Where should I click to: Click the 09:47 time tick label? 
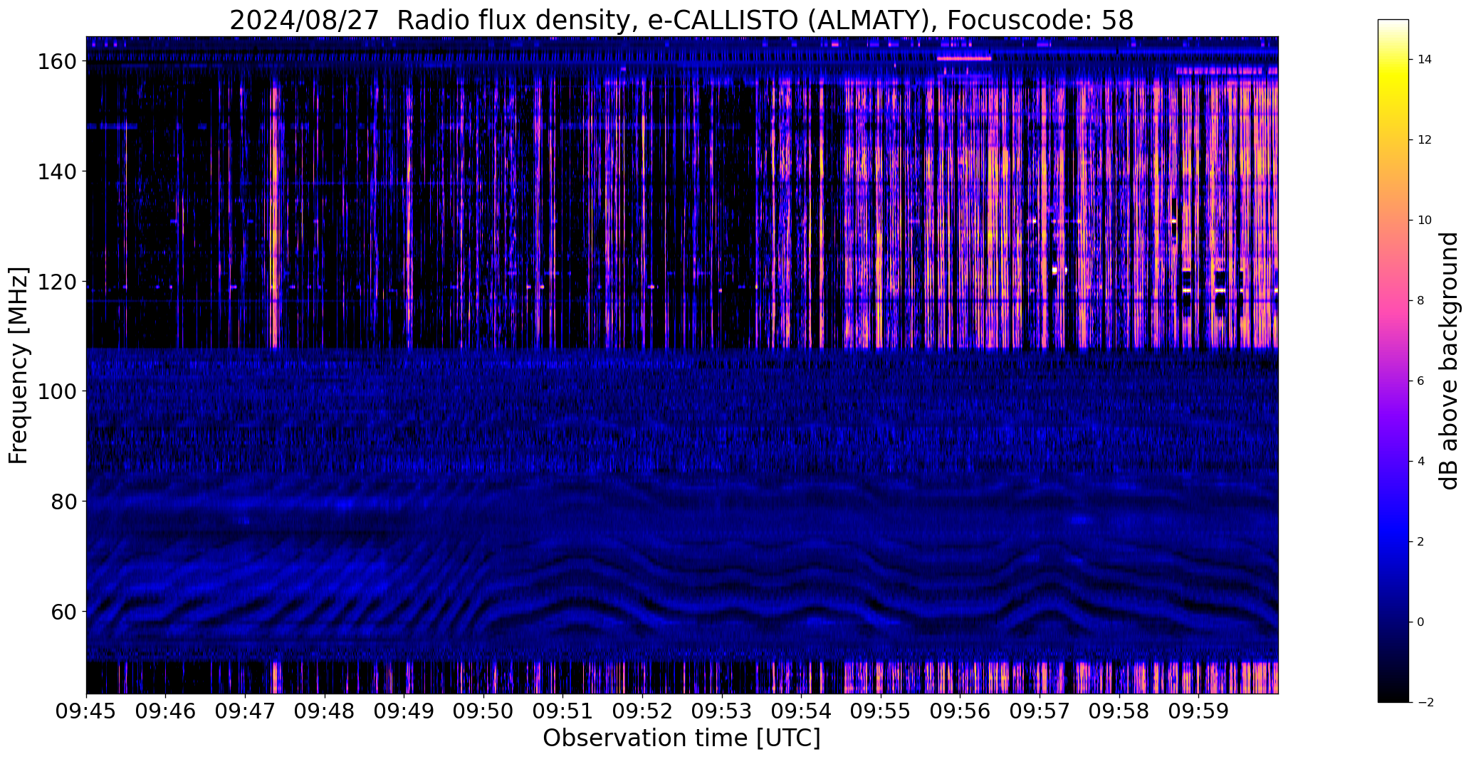(x=245, y=711)
